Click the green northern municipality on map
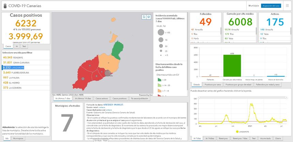The width and height of the screenshot is (293, 142). tap(117, 50)
